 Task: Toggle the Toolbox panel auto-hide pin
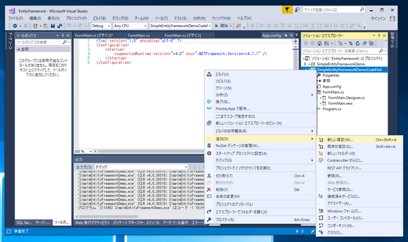pos(62,35)
